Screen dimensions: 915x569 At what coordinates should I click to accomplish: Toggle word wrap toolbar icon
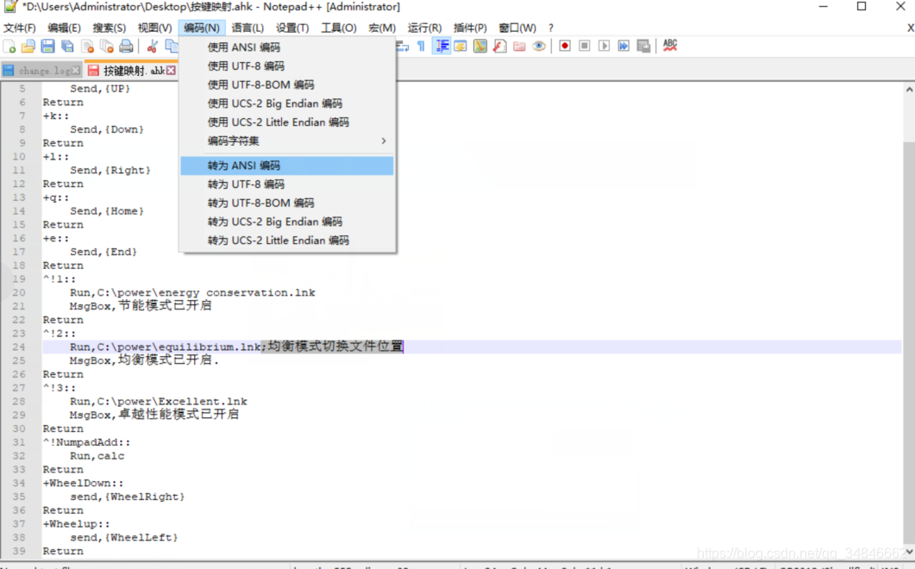[x=402, y=46]
